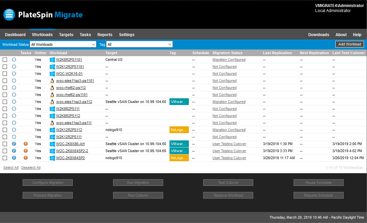Screen dimensions: 367x223
Task: Click the Select All link
Action: [11, 168]
